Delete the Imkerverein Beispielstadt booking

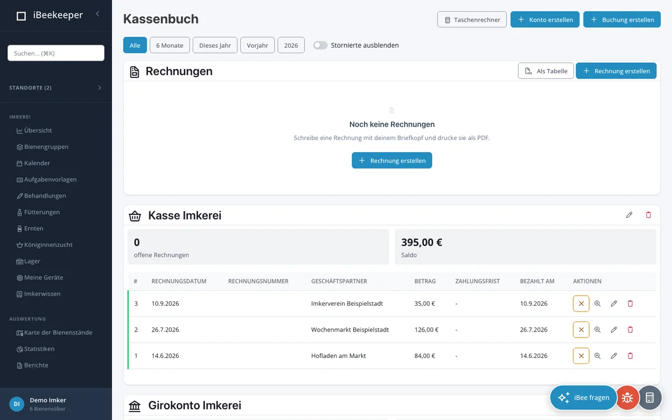pos(630,304)
